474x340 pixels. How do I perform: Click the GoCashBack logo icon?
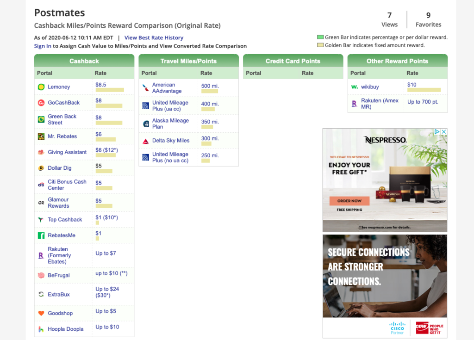41,103
